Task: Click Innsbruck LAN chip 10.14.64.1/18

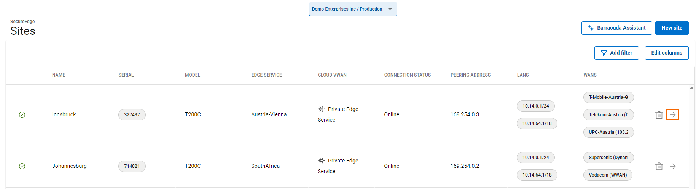Action: [537, 123]
